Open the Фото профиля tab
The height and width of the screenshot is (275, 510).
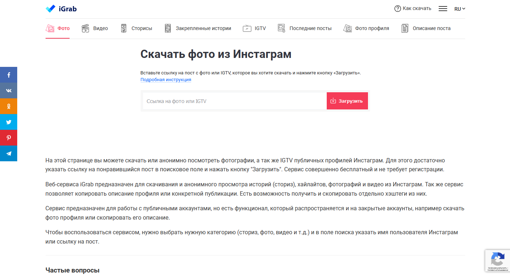click(x=366, y=28)
